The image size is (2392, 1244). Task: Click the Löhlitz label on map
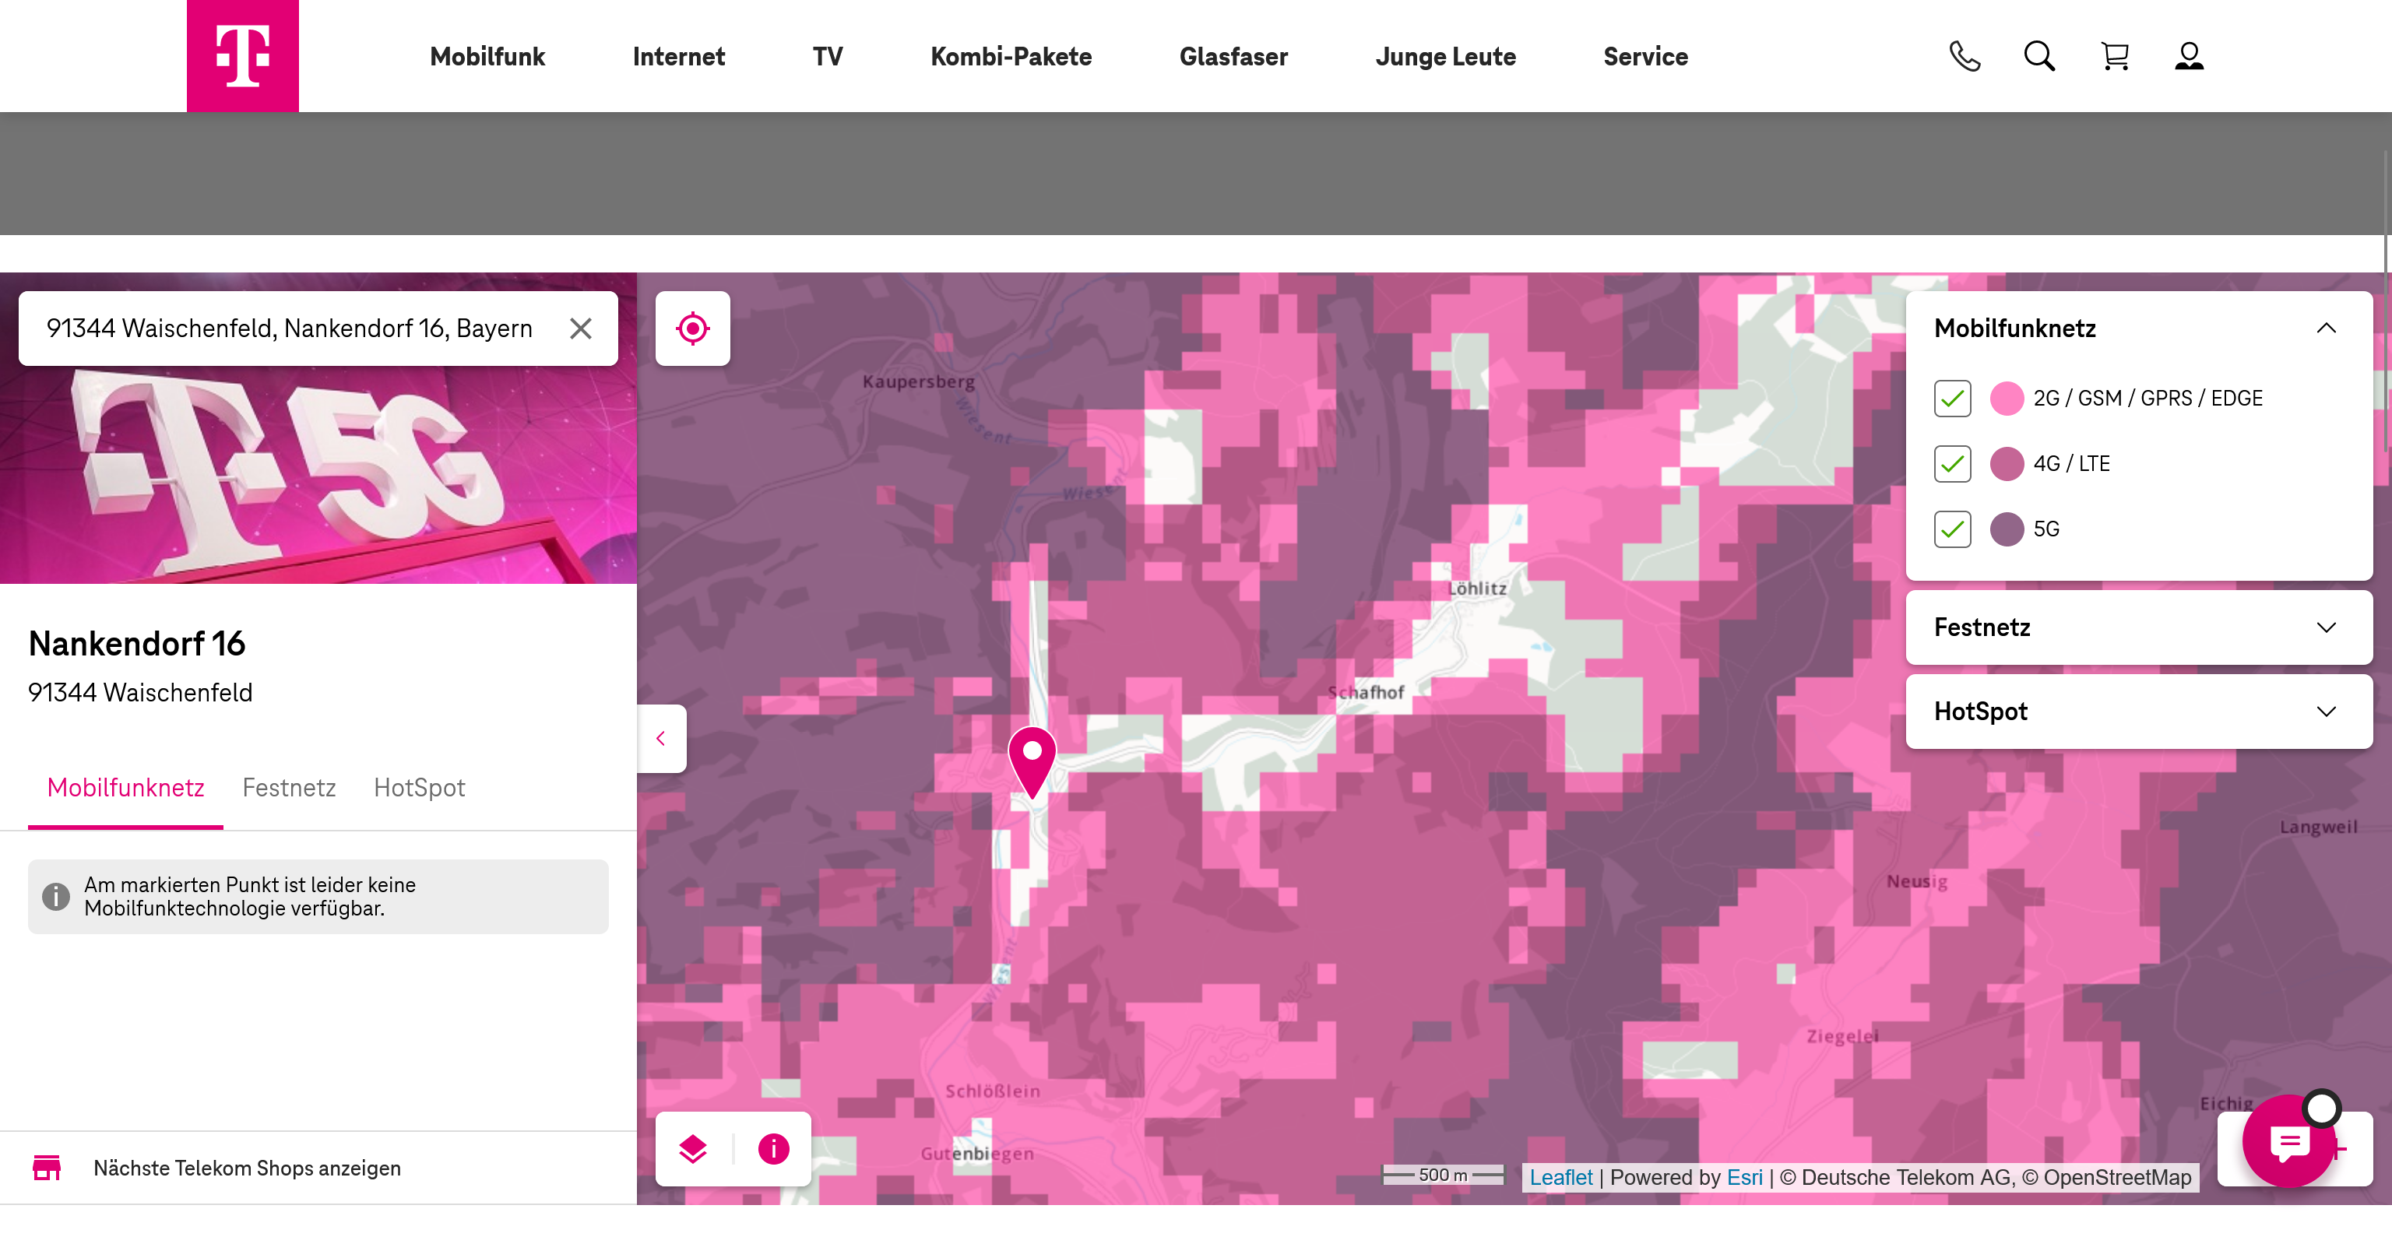coord(1477,589)
